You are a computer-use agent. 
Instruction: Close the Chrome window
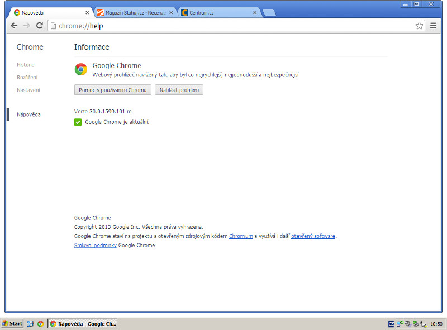coord(431,4)
